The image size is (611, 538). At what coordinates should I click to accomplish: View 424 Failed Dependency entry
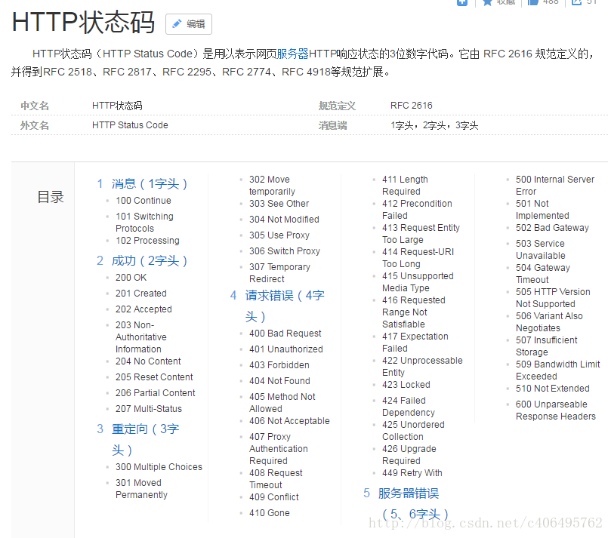[x=409, y=407]
